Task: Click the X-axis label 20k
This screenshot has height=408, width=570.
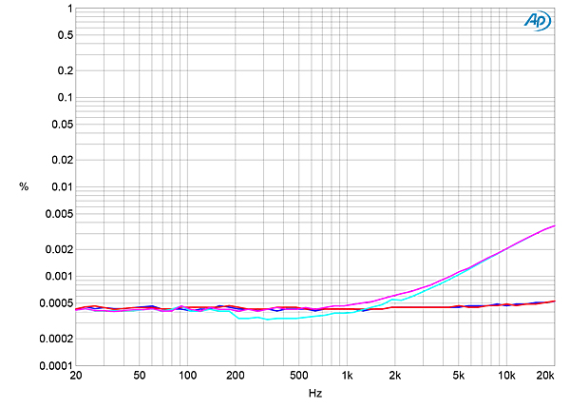Action: (x=545, y=376)
